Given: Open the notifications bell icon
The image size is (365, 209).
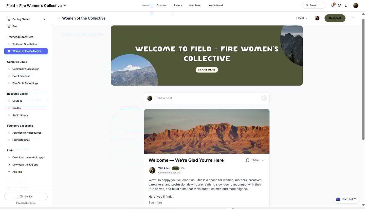Looking at the screenshot, I should 333,5.
